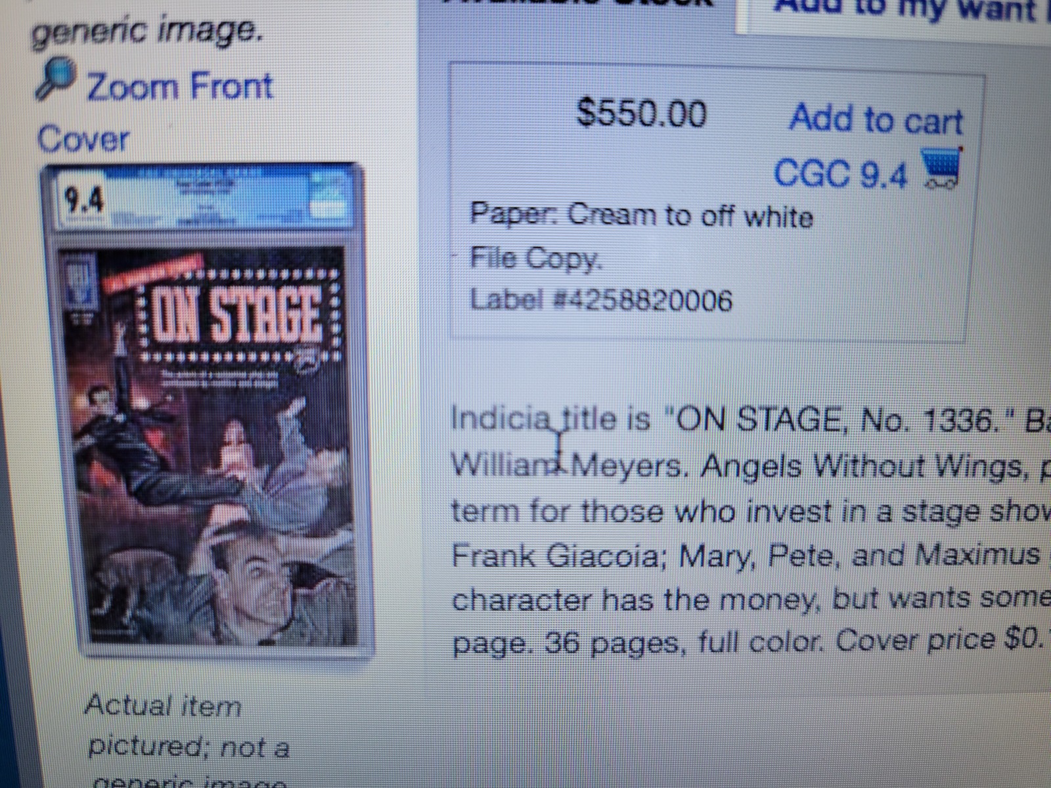Click the Add to cart link
The height and width of the screenshot is (788, 1051).
[x=876, y=120]
